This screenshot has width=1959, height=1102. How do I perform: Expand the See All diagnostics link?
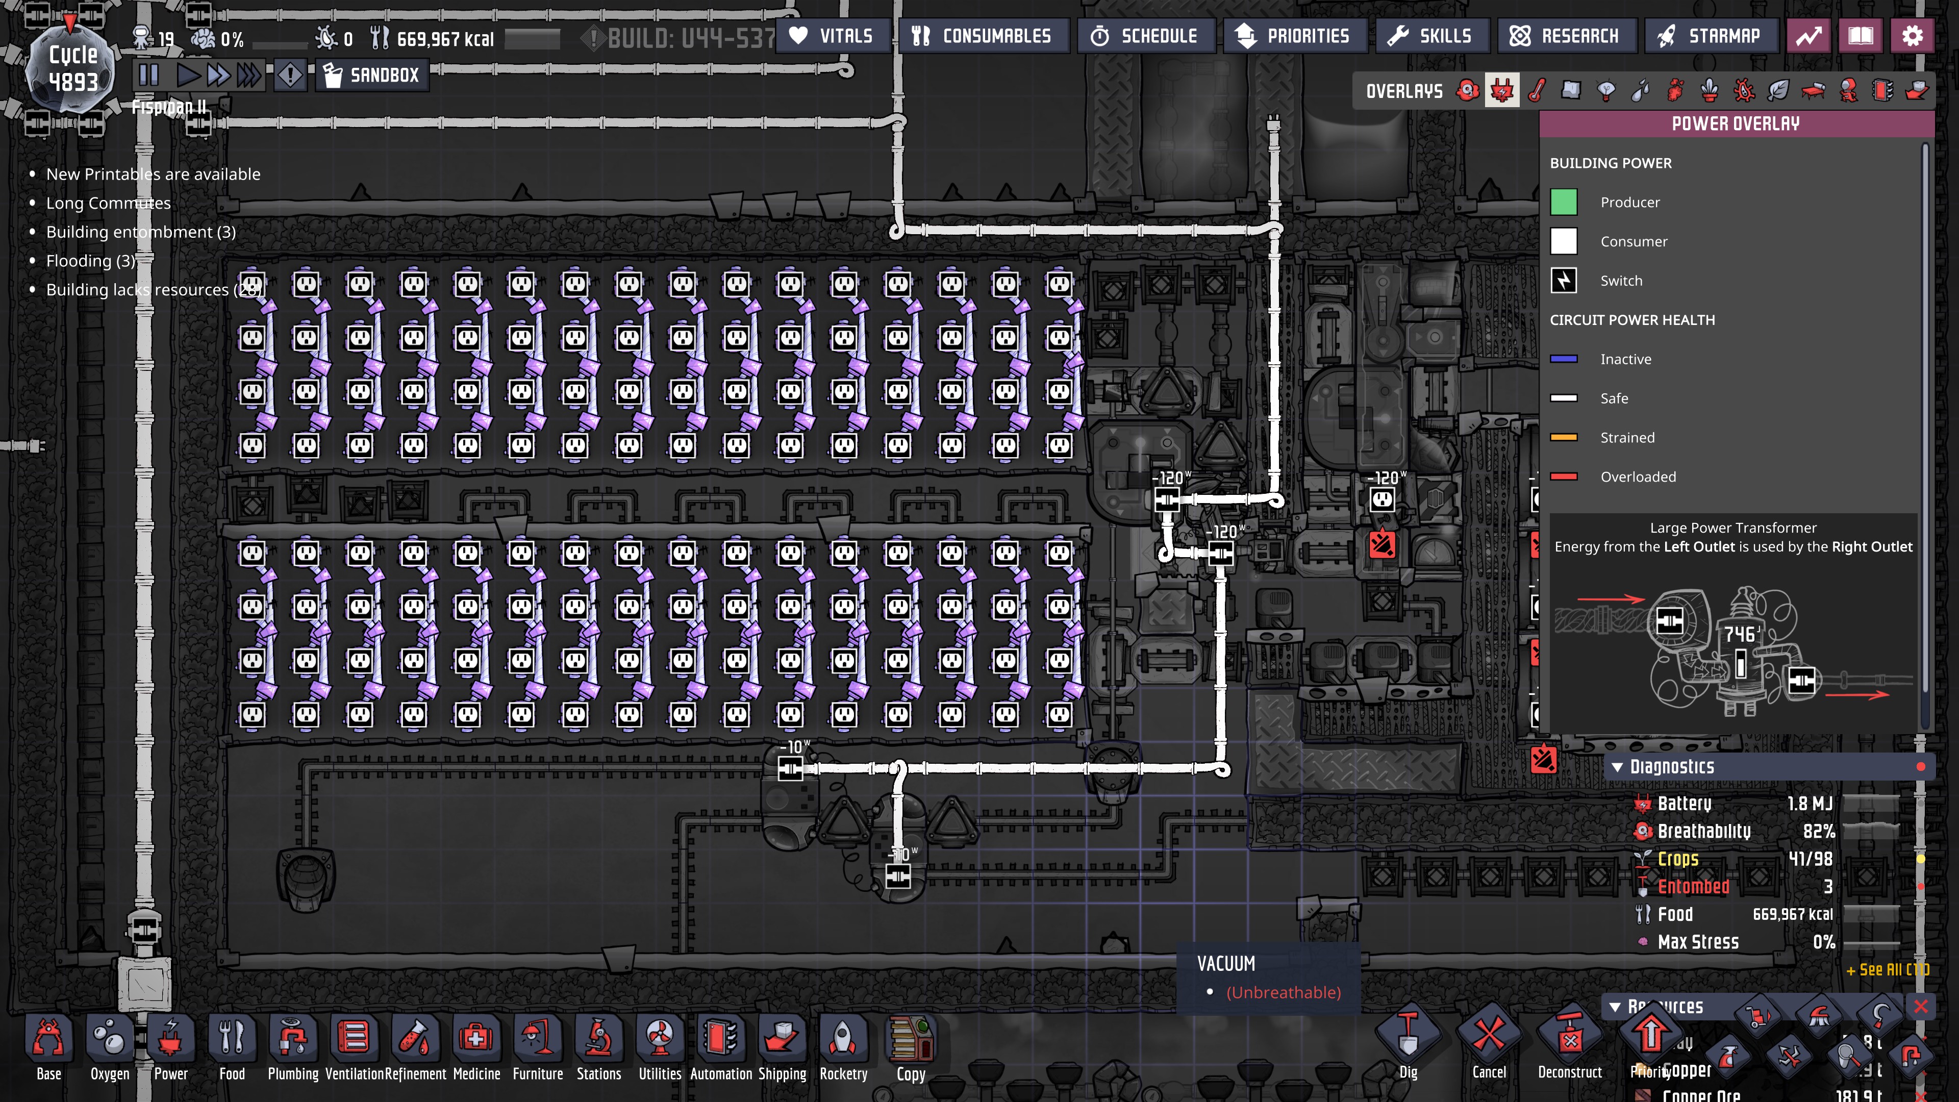pyautogui.click(x=1887, y=970)
